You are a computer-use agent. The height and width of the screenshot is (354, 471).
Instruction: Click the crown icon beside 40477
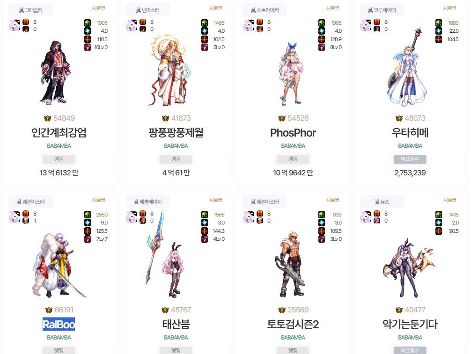399,310
